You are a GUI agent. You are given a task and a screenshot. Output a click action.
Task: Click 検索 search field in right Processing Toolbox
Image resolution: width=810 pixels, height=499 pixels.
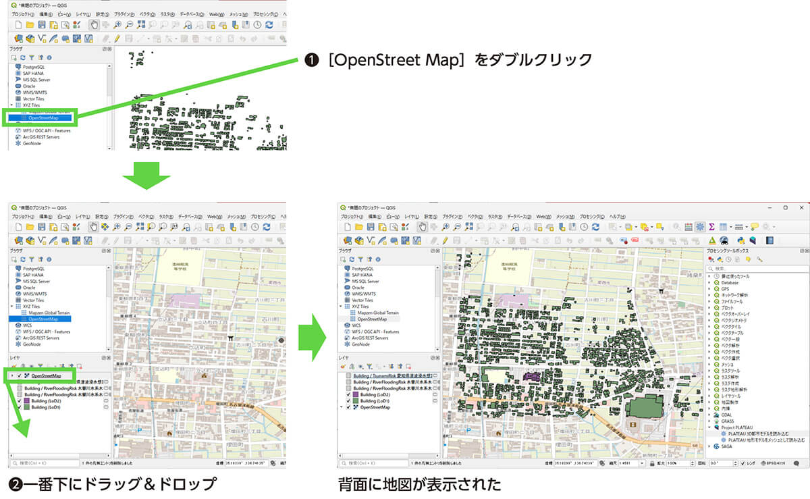click(x=757, y=269)
